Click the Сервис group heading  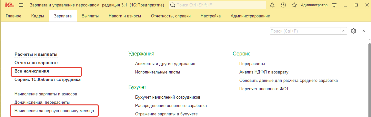click(242, 54)
